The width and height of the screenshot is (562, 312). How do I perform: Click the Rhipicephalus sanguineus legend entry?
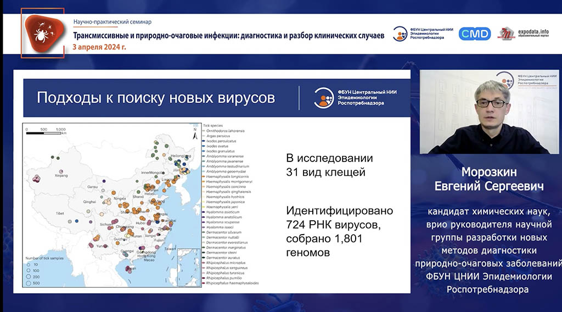pyautogui.click(x=227, y=268)
